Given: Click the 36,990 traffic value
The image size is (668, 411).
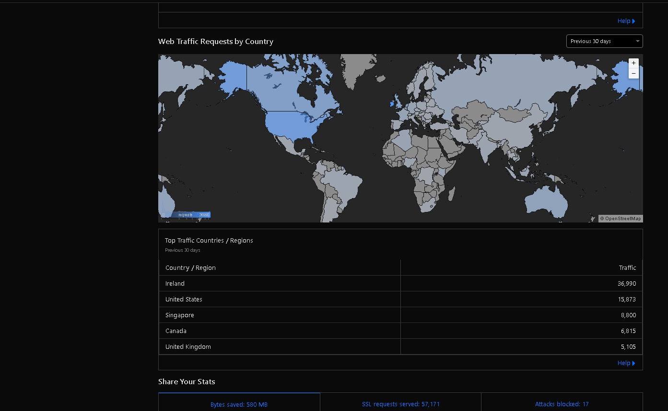Looking at the screenshot, I should [627, 284].
